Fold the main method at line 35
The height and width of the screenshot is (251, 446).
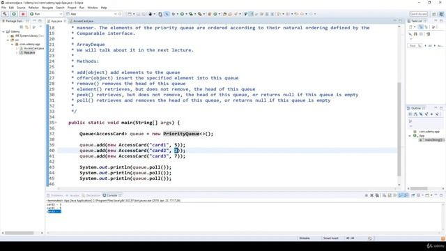pyautogui.click(x=56, y=123)
